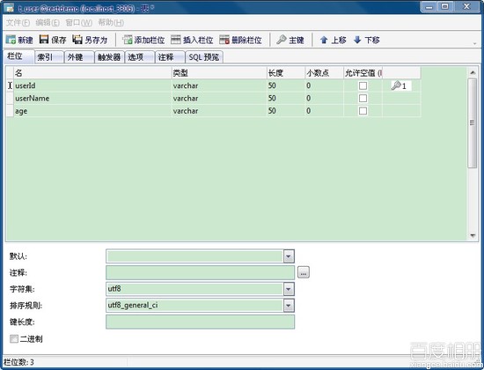Switch to the 索引 (Index) tab
The height and width of the screenshot is (370, 484).
coord(49,57)
